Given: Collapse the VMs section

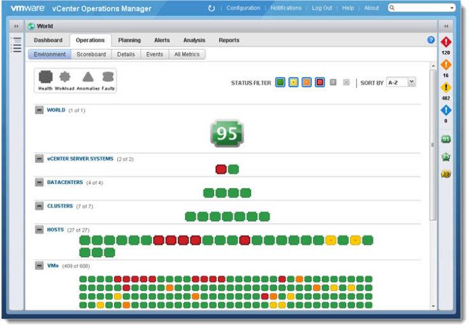Looking at the screenshot, I should coord(39,266).
